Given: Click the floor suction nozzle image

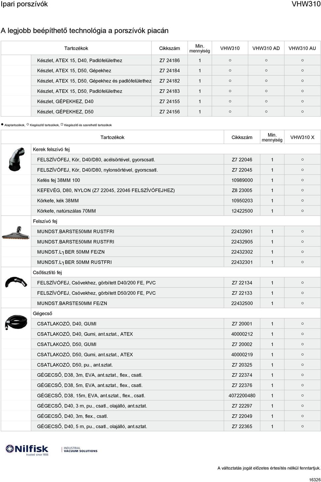Looking at the screenshot, I should click(x=16, y=233).
